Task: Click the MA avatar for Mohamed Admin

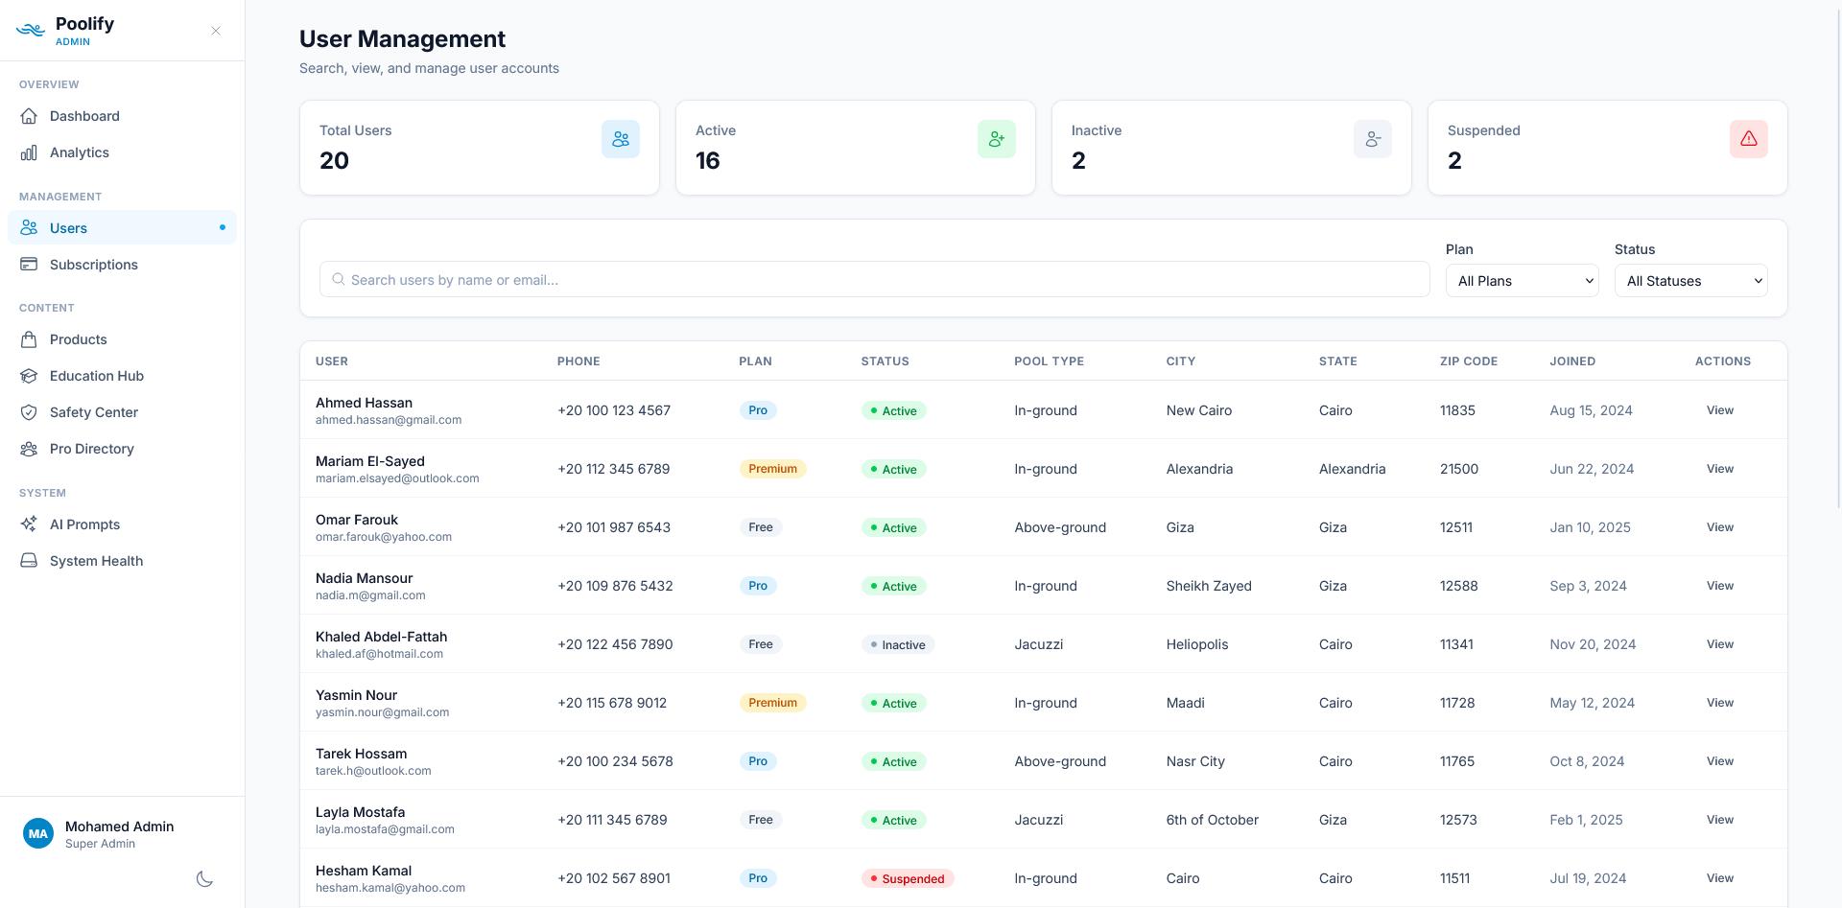Action: [x=38, y=834]
